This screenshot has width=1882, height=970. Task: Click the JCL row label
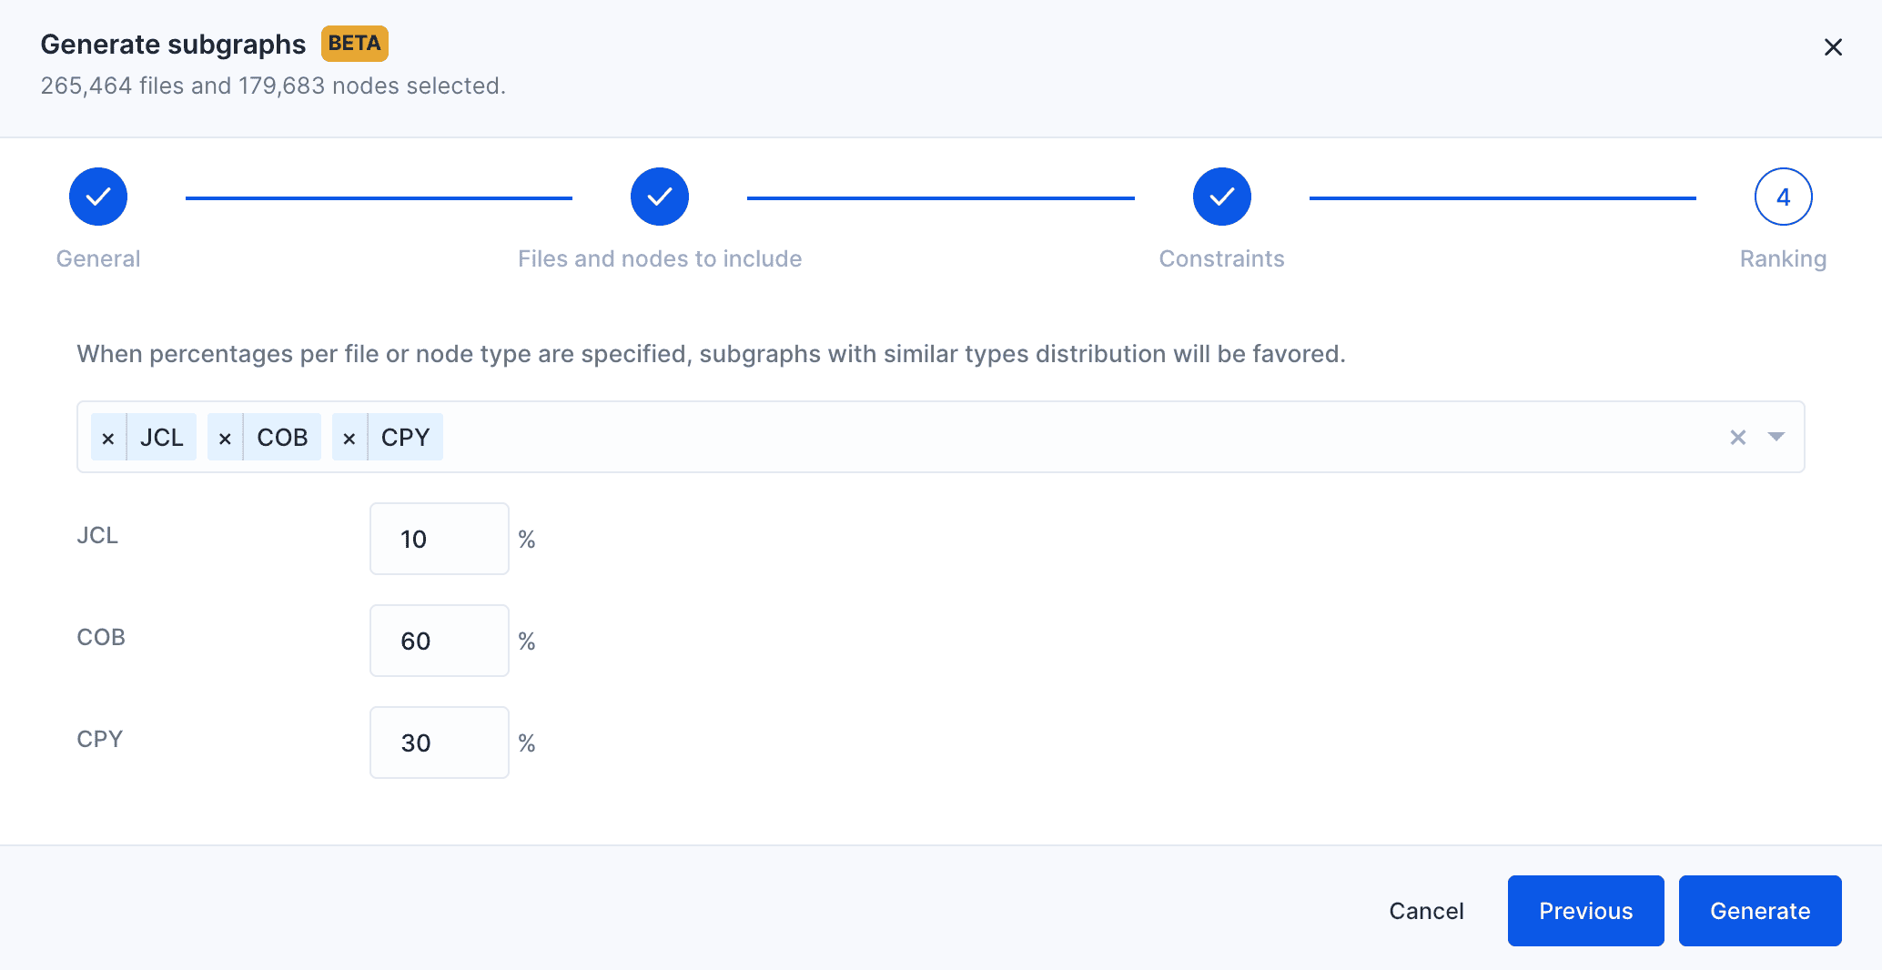pyautogui.click(x=97, y=535)
